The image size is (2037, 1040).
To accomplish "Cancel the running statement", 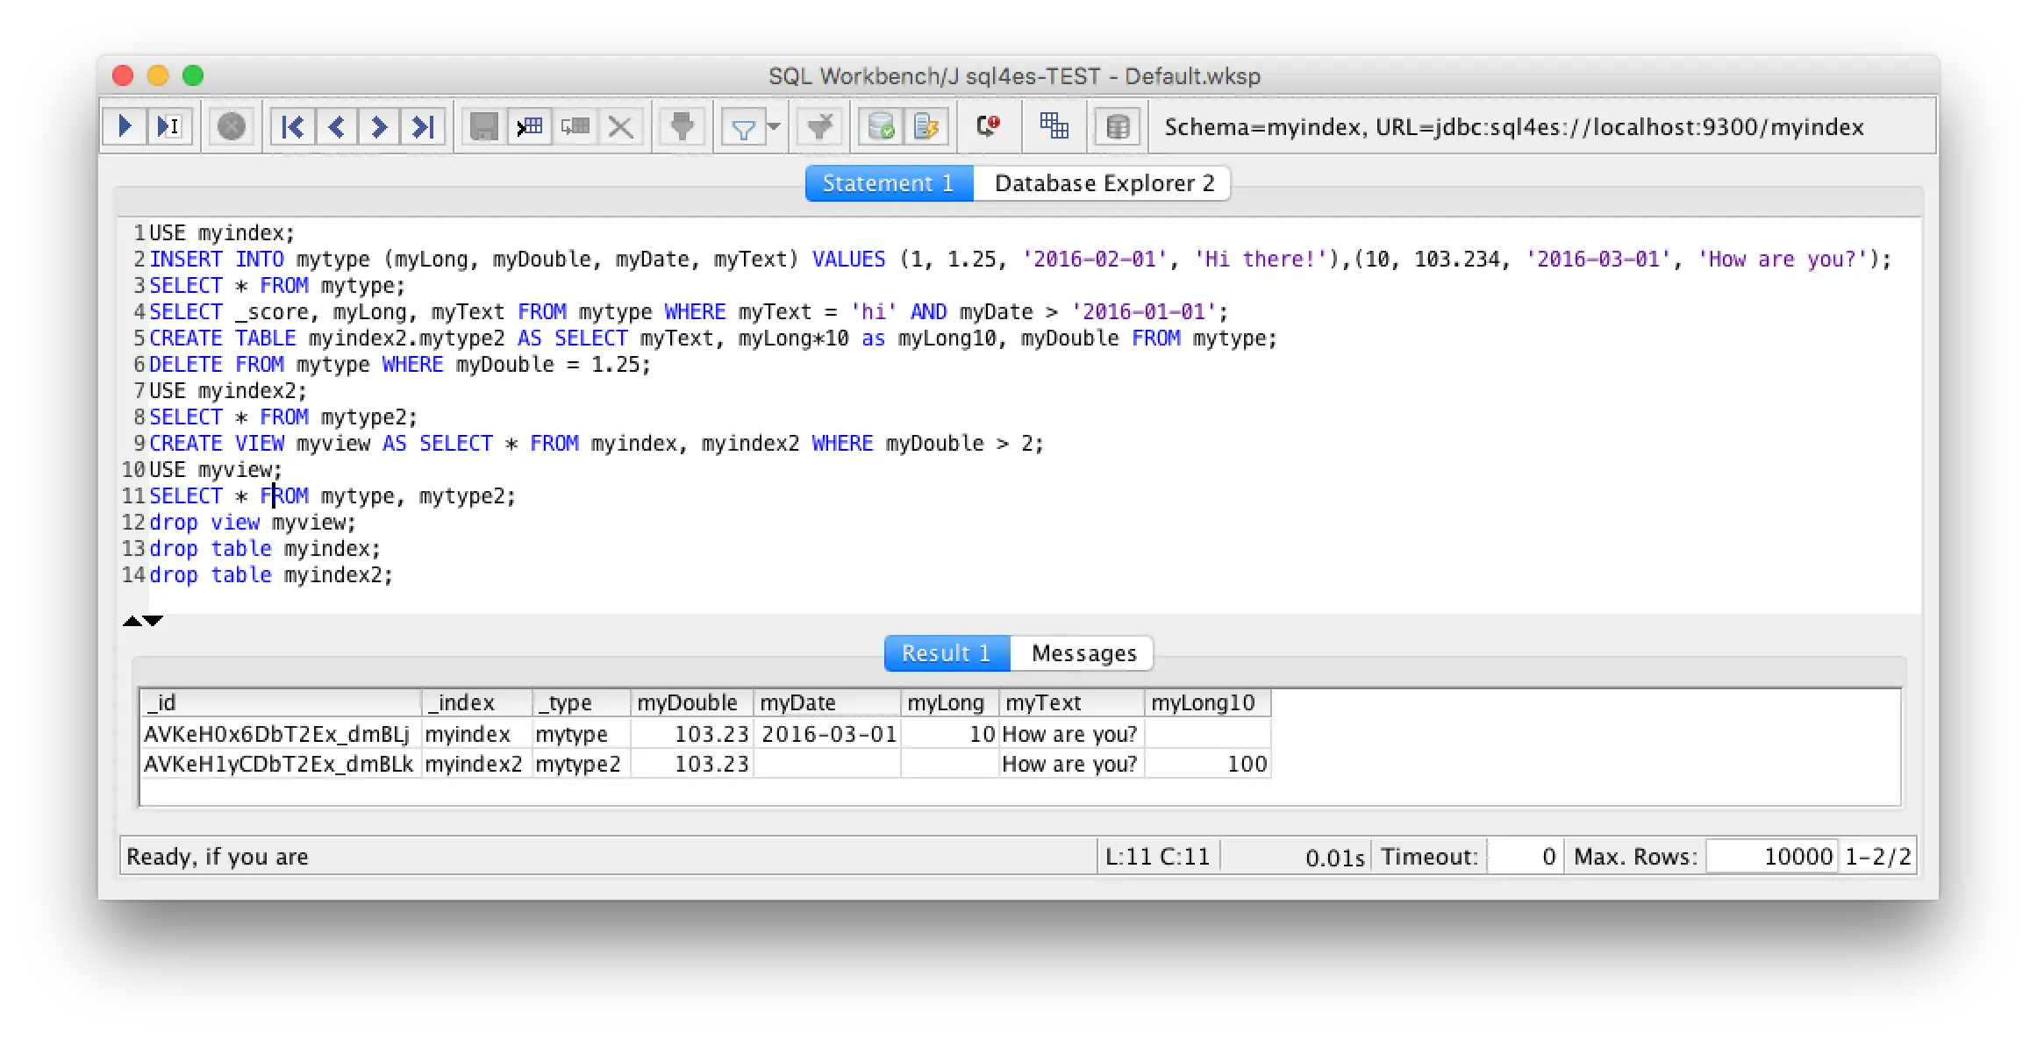I will tap(231, 125).
